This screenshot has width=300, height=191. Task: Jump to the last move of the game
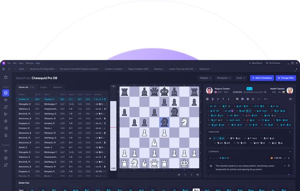tap(198, 175)
